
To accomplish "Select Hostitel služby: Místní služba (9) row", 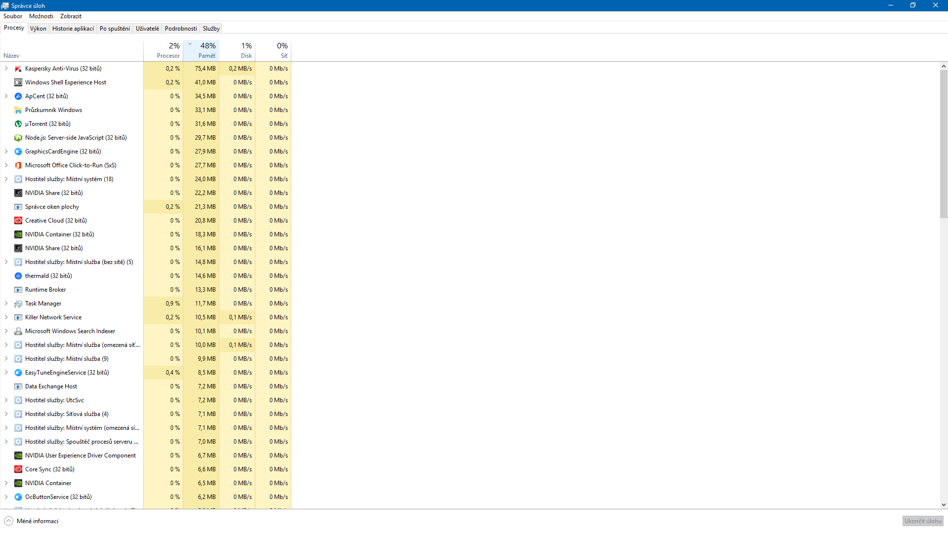I will [x=146, y=359].
